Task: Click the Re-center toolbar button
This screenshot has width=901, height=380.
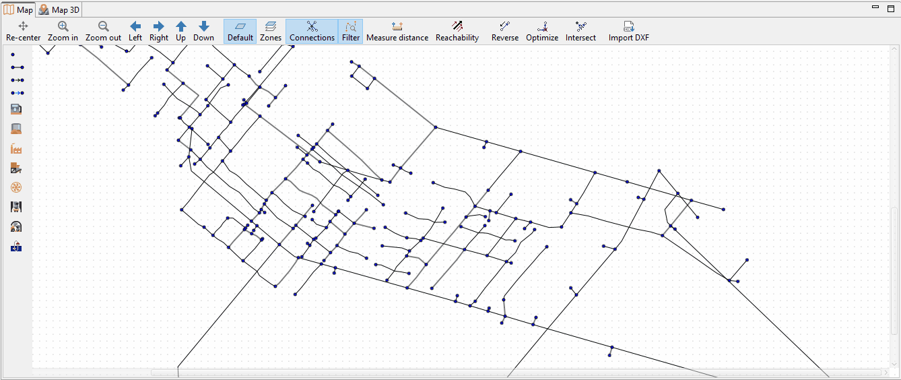Action: pyautogui.click(x=24, y=32)
